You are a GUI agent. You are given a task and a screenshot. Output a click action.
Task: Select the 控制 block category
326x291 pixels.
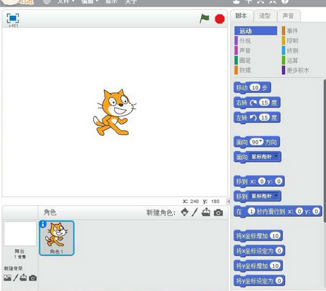click(x=292, y=40)
